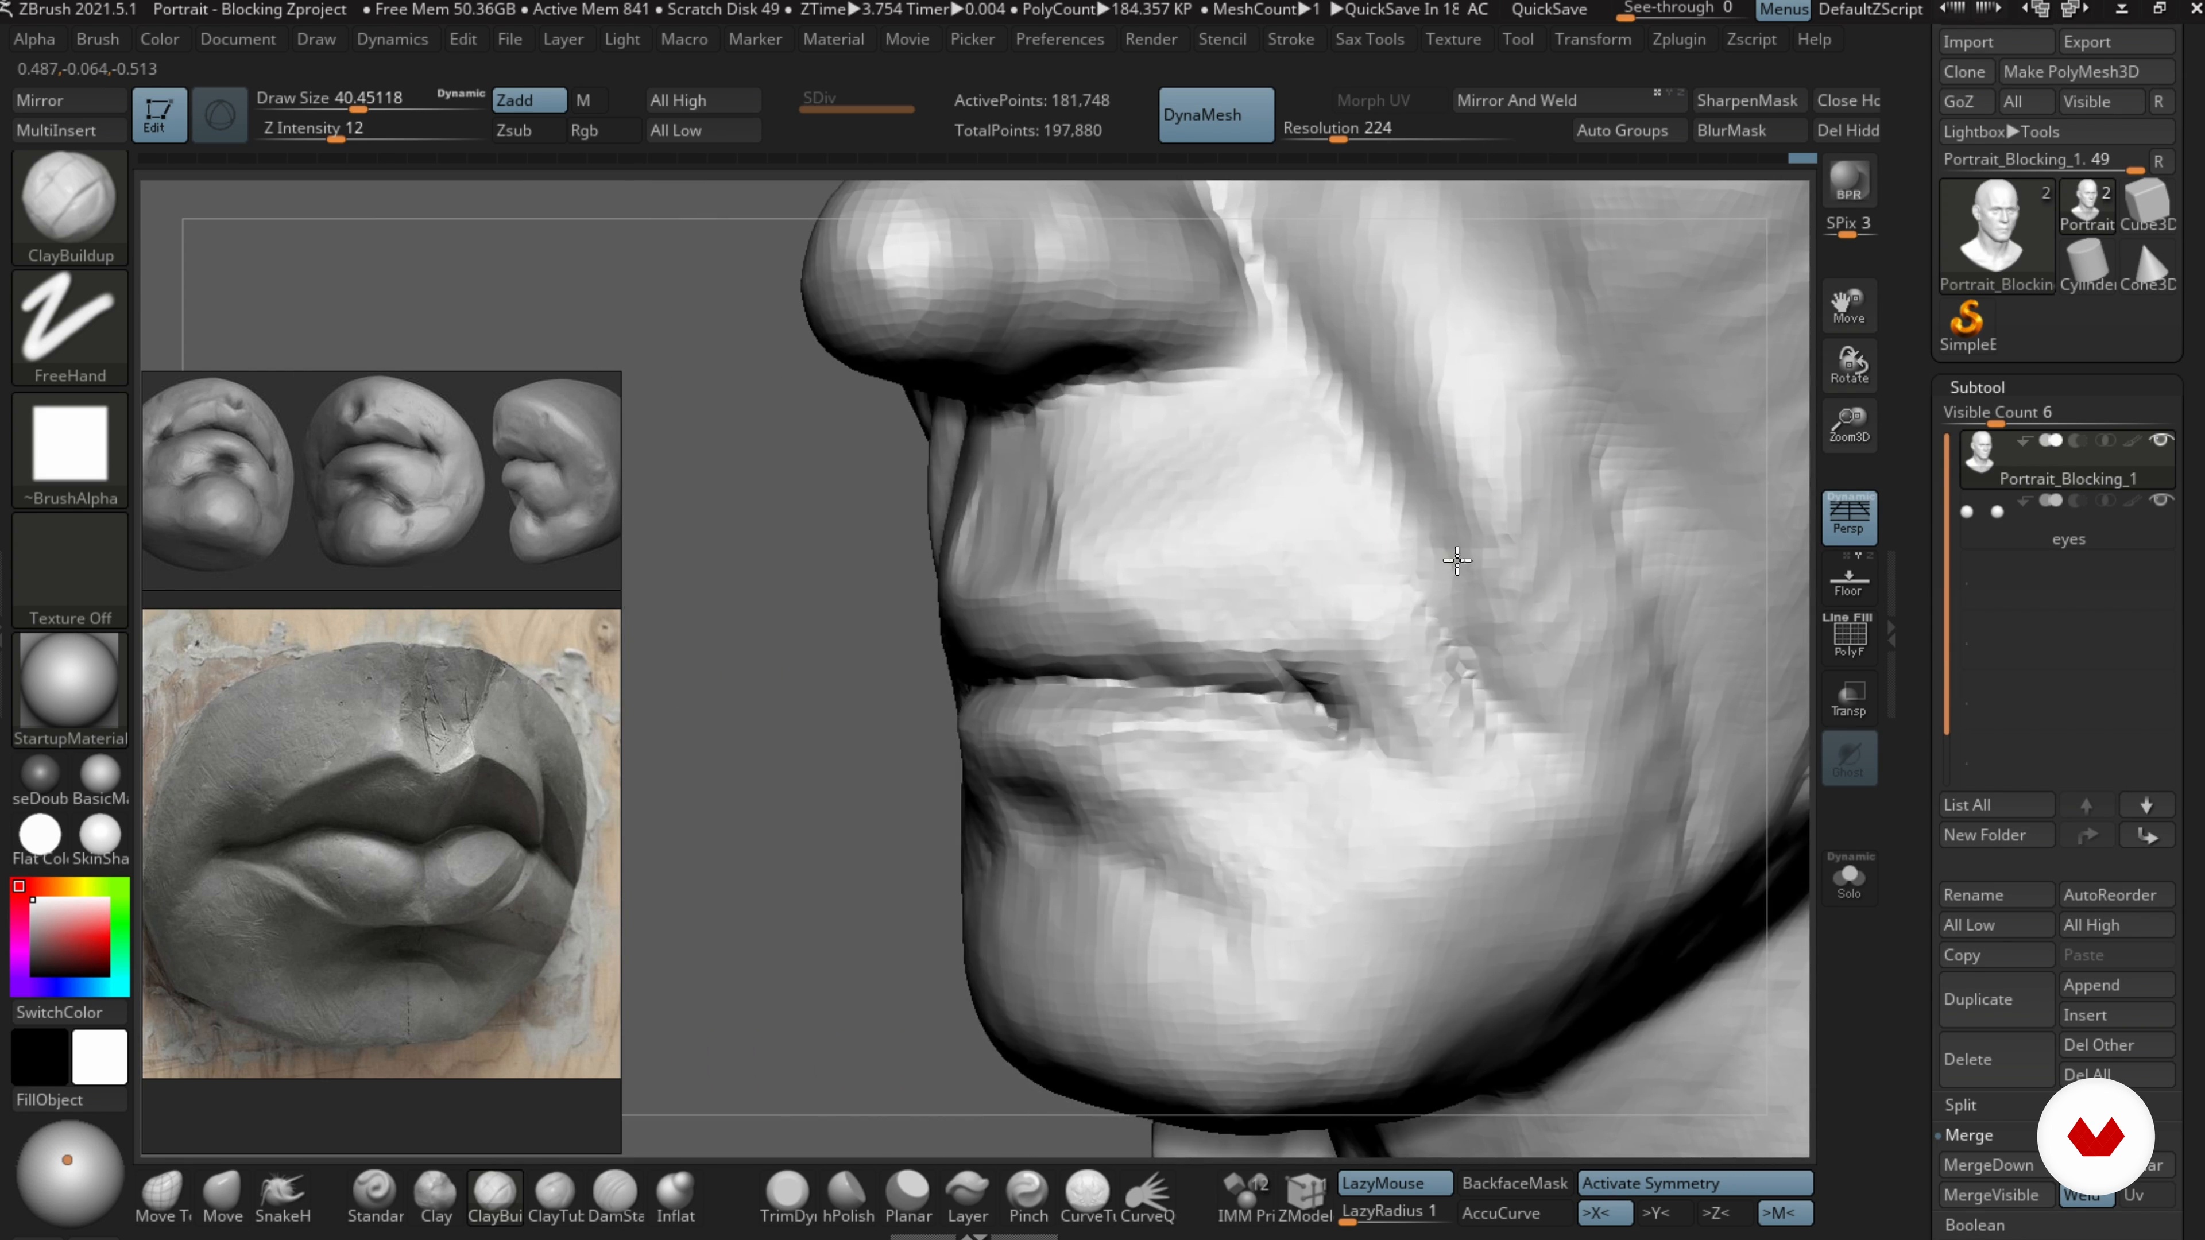This screenshot has height=1240, width=2205.
Task: Click the Rename subtool button
Action: point(1996,895)
